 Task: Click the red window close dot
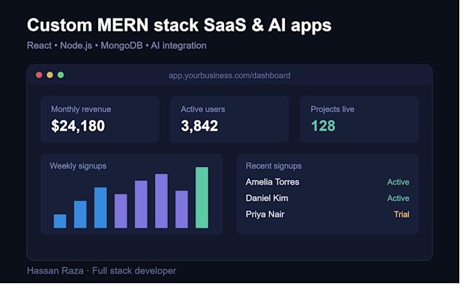[40, 76]
